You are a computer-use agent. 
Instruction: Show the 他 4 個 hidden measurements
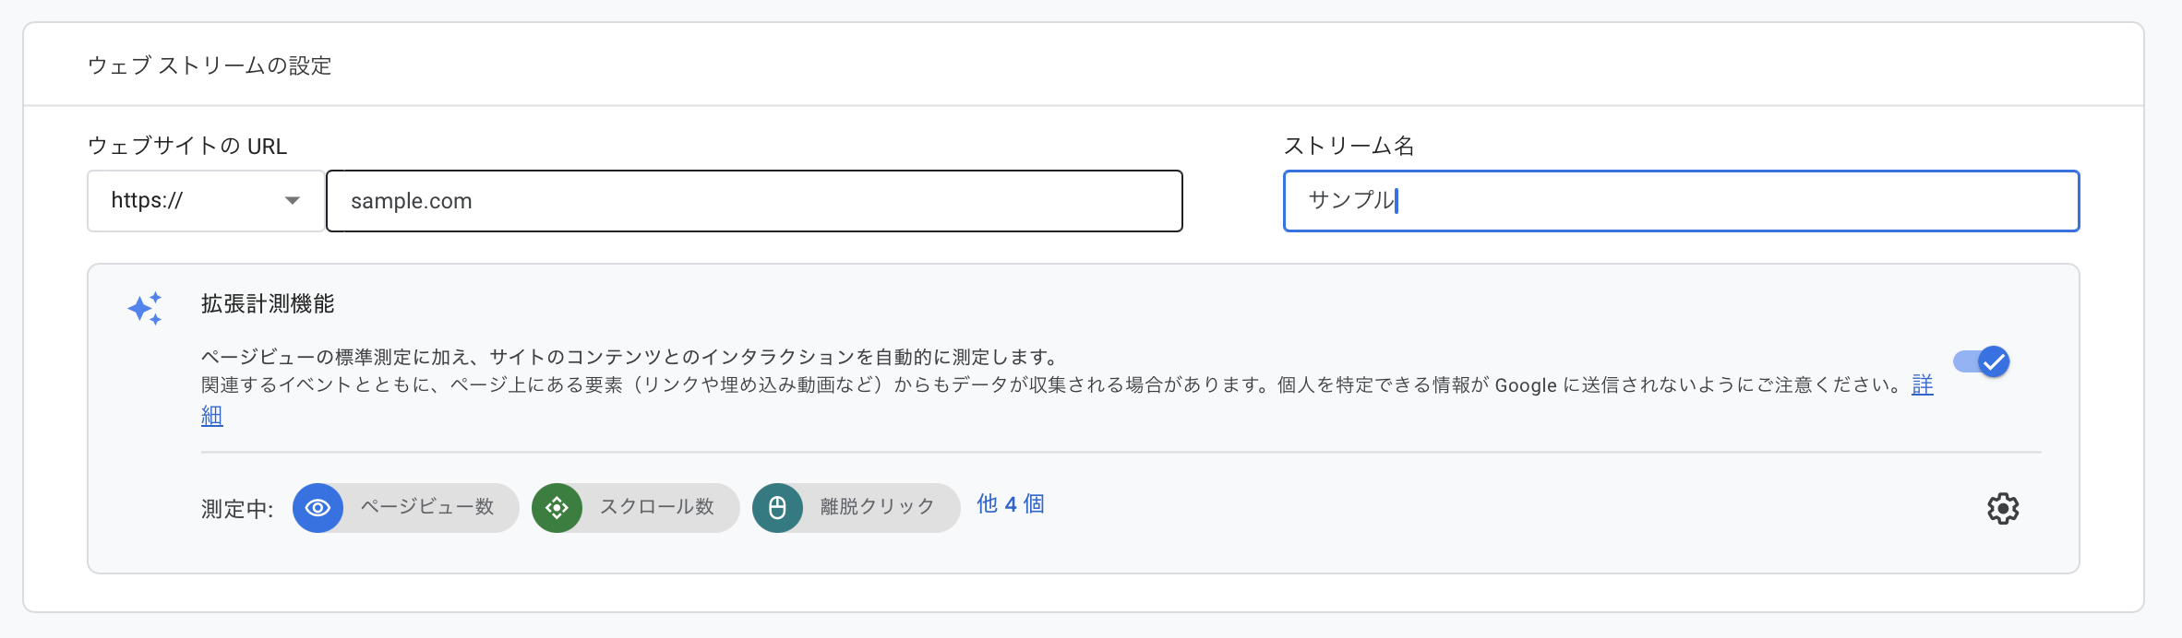pos(1010,505)
